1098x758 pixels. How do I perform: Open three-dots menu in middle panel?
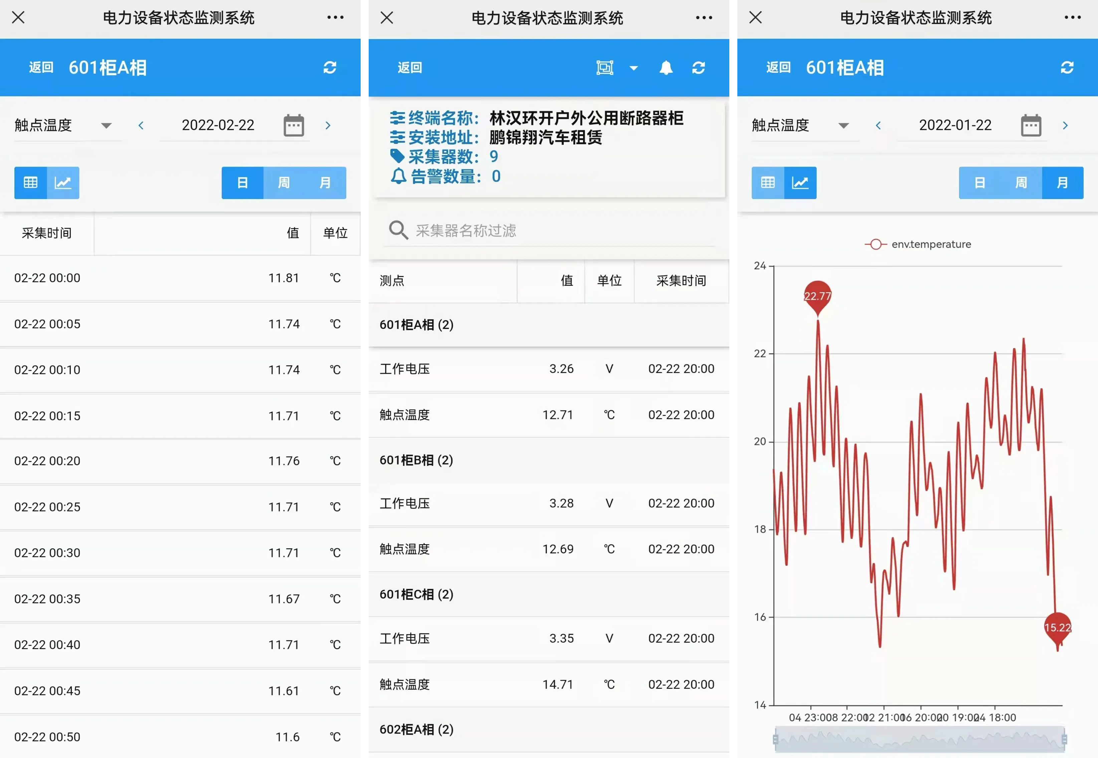(704, 18)
